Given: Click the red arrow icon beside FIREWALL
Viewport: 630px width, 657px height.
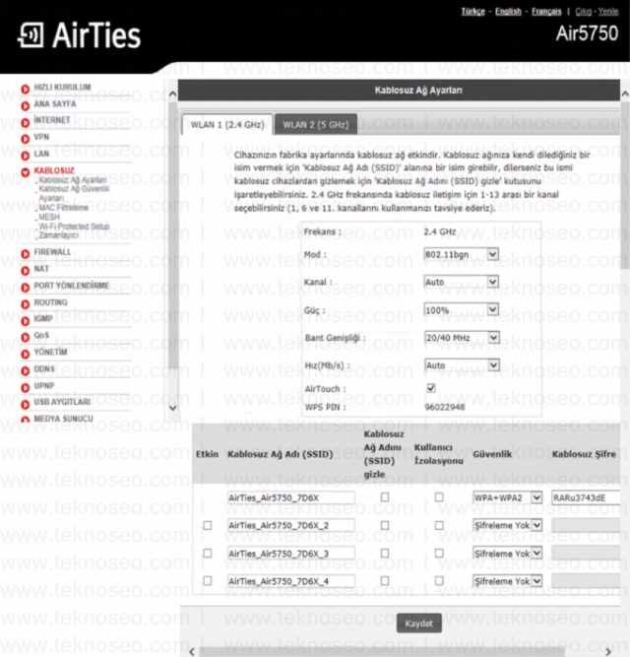Looking at the screenshot, I should click(x=26, y=254).
